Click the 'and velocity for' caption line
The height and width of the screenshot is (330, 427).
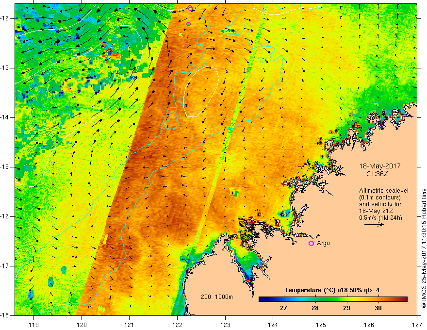click(380, 204)
